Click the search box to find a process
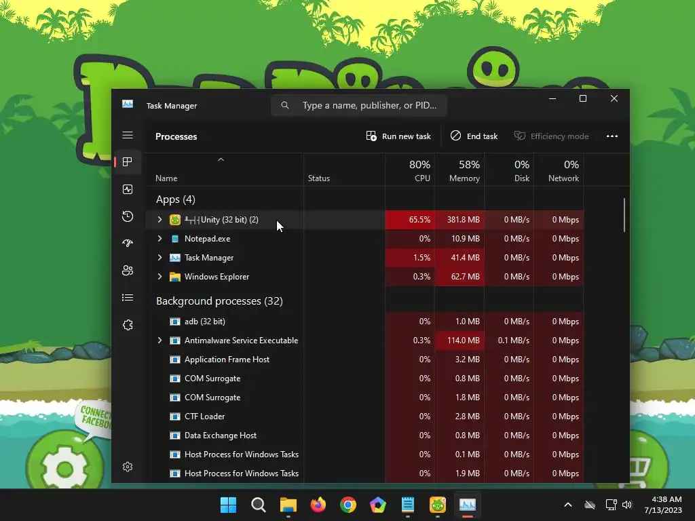695x521 pixels. pos(359,105)
